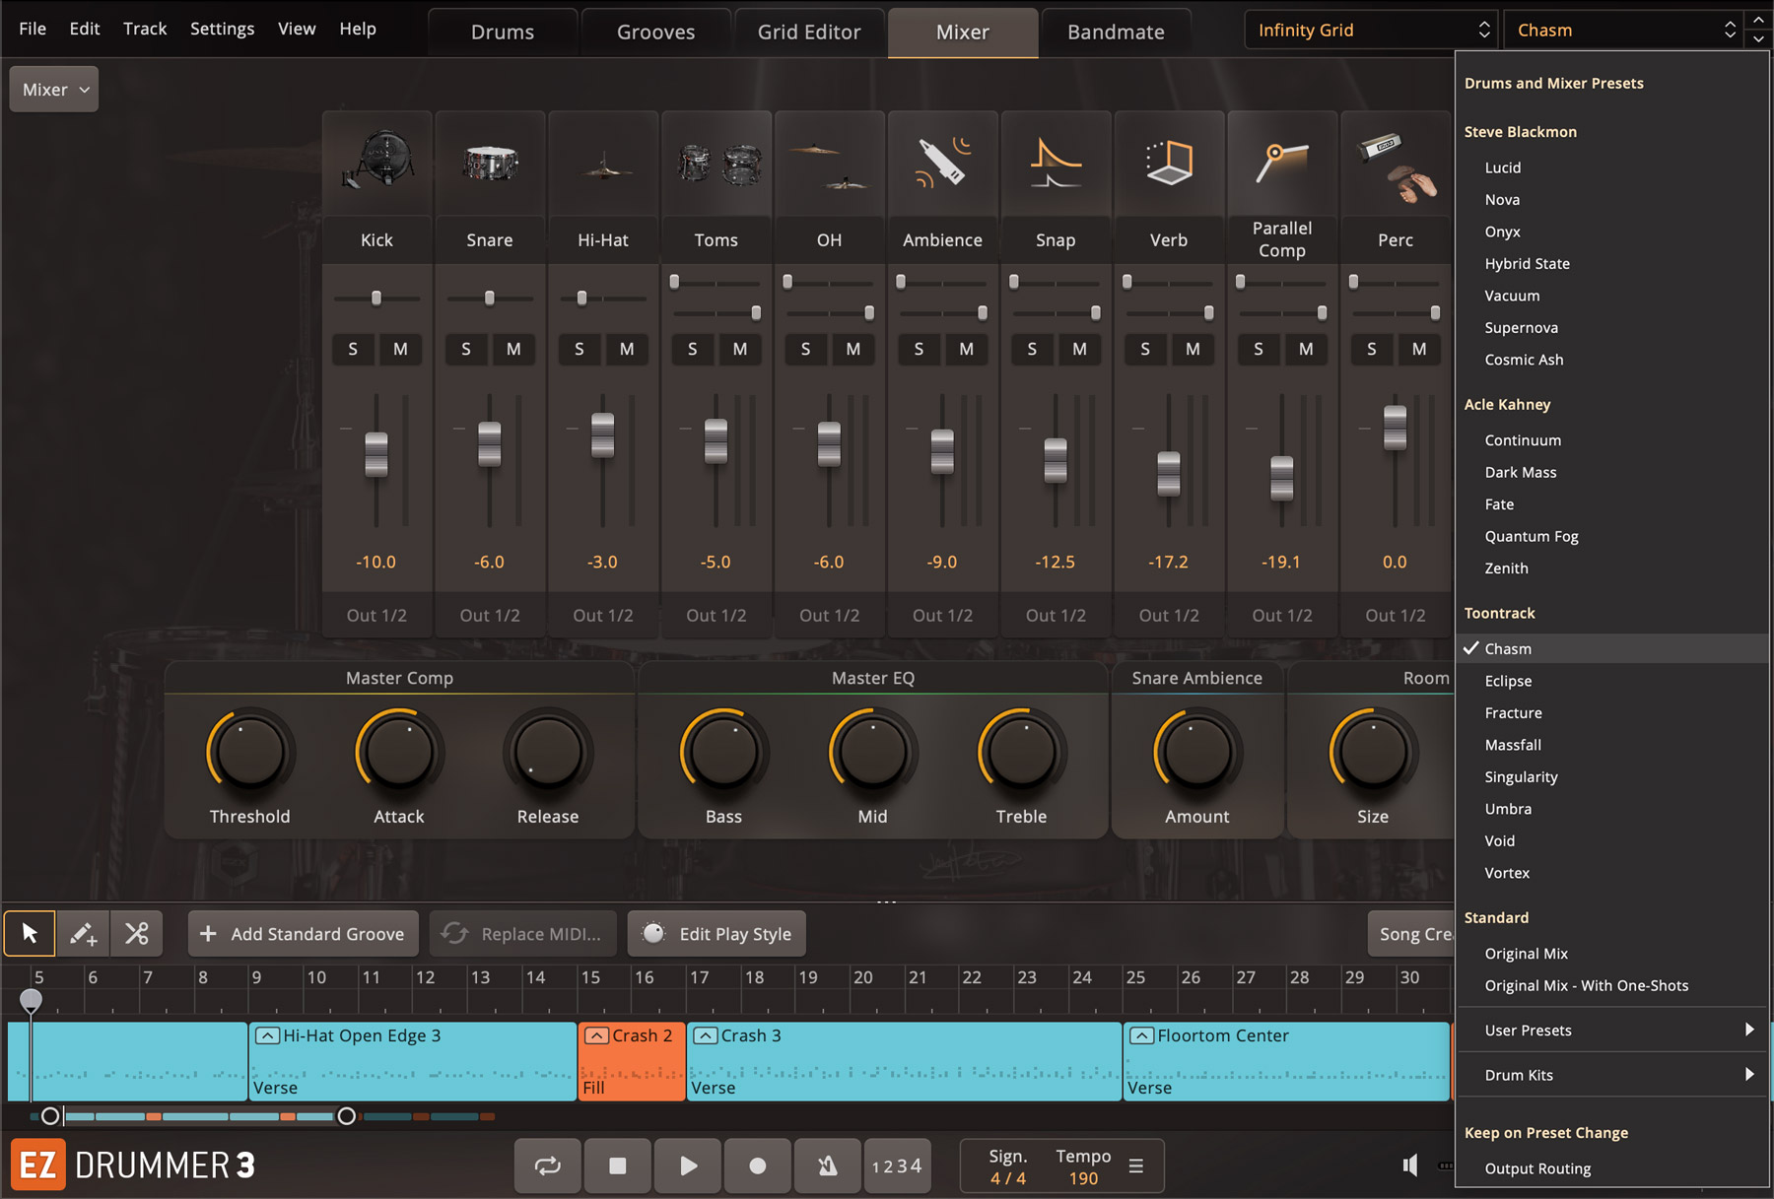Screen dimensions: 1774x1199
Task: Click the Kick drum channel icon
Action: click(x=376, y=162)
